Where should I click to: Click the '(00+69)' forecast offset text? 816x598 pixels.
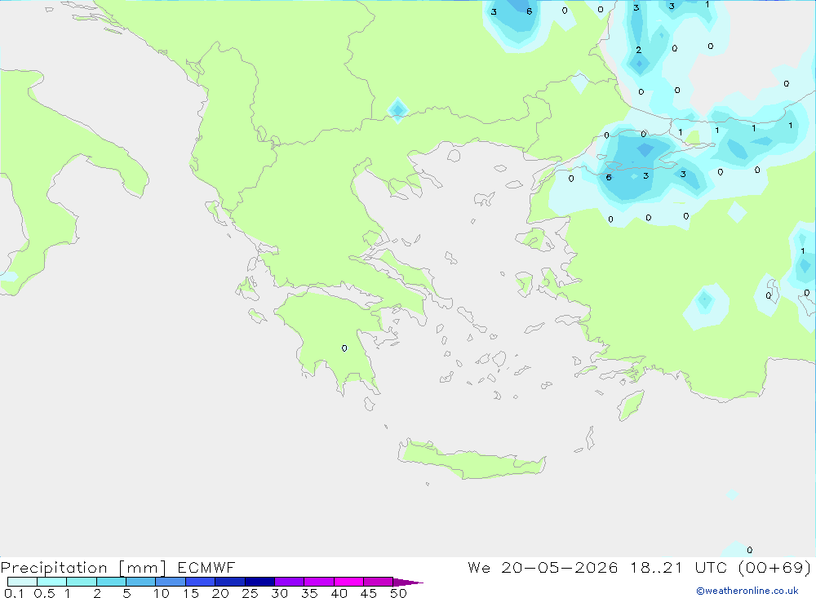pyautogui.click(x=774, y=568)
